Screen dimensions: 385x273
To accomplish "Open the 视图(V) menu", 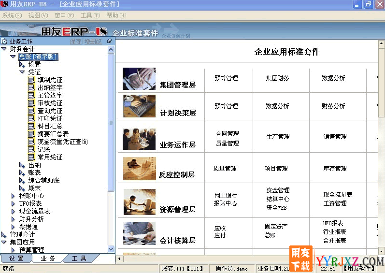I will tap(38, 15).
